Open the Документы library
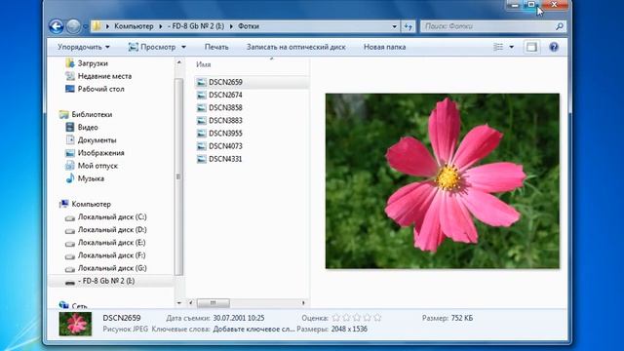This screenshot has height=351, width=624. 97,140
